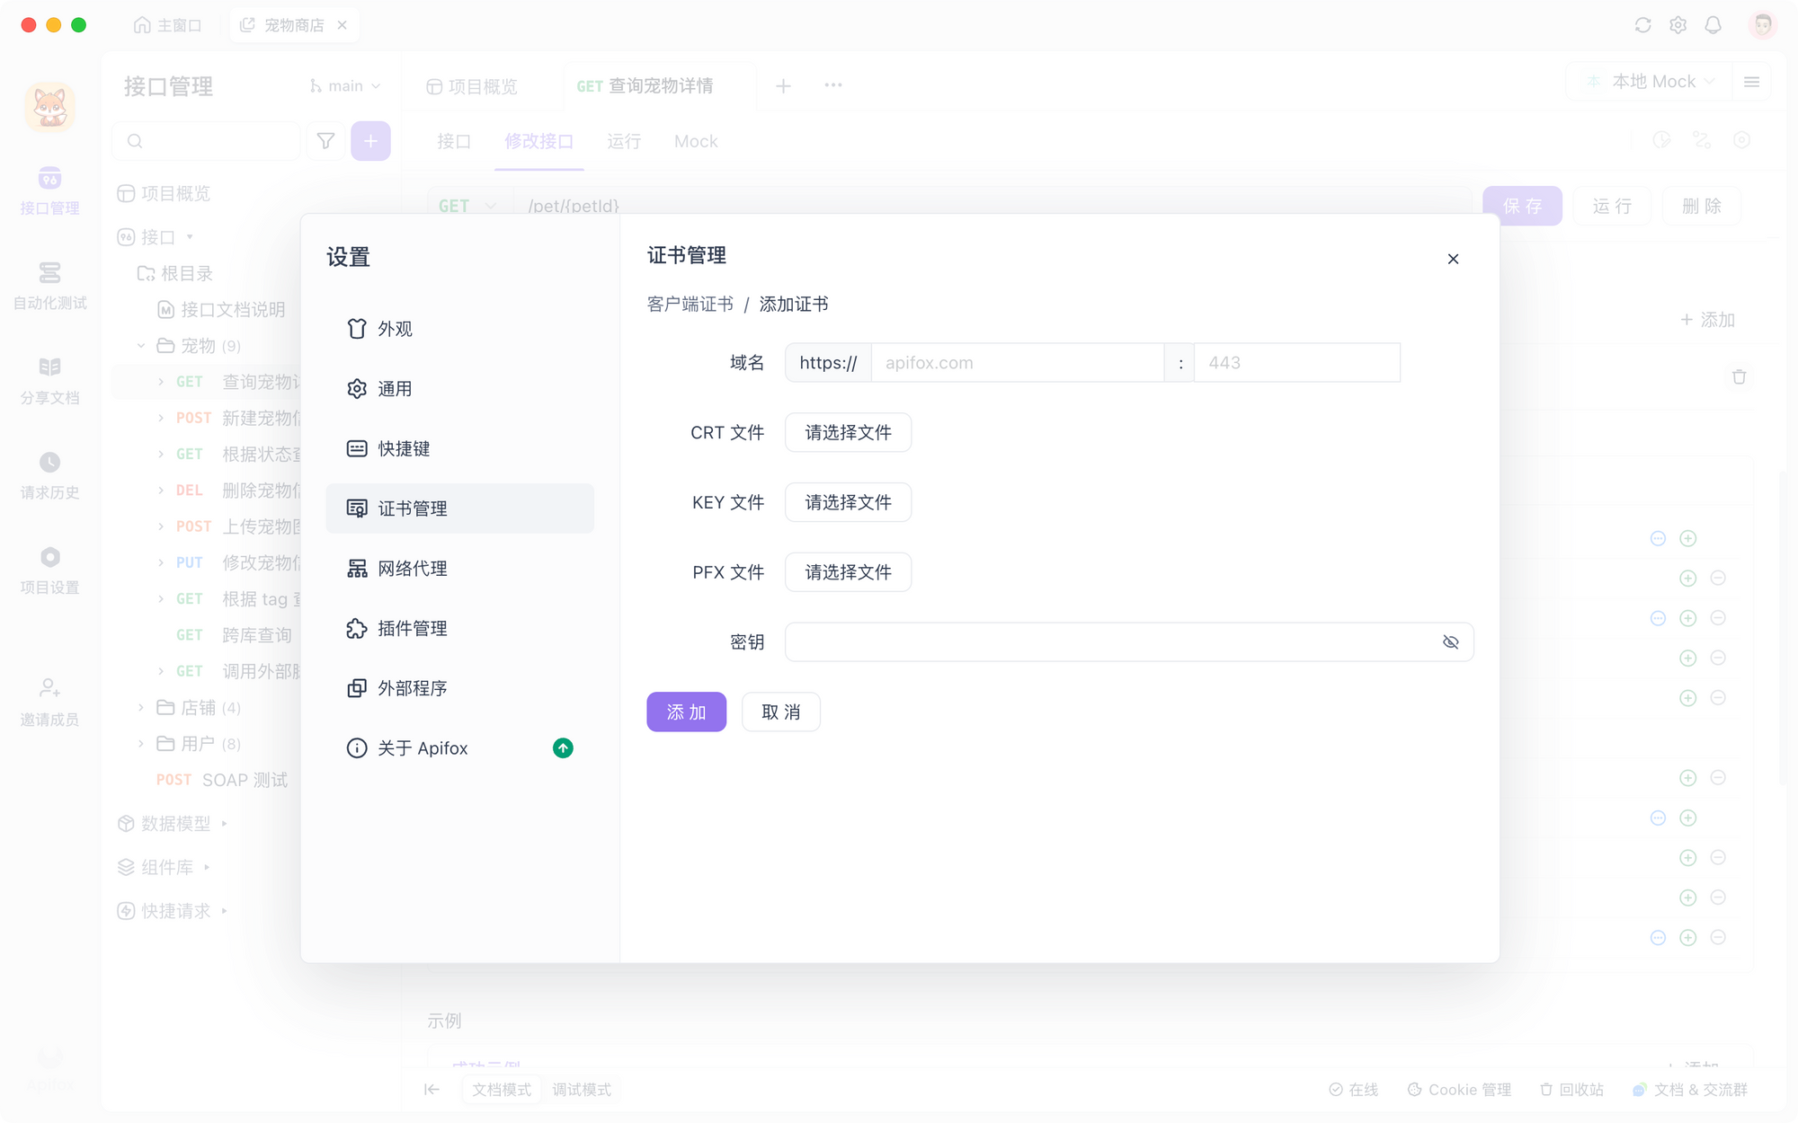Image resolution: width=1798 pixels, height=1123 pixels.
Task: Choose a PFX file
Action: pyautogui.click(x=848, y=572)
